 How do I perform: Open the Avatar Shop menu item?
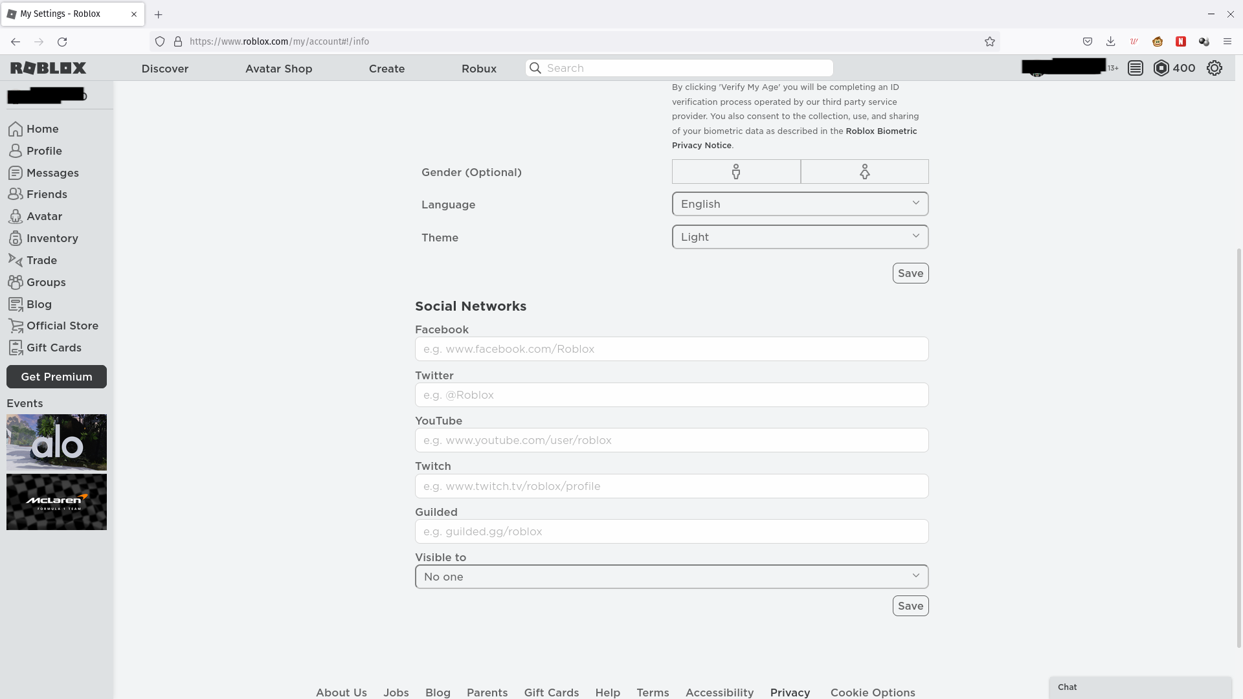(x=278, y=69)
